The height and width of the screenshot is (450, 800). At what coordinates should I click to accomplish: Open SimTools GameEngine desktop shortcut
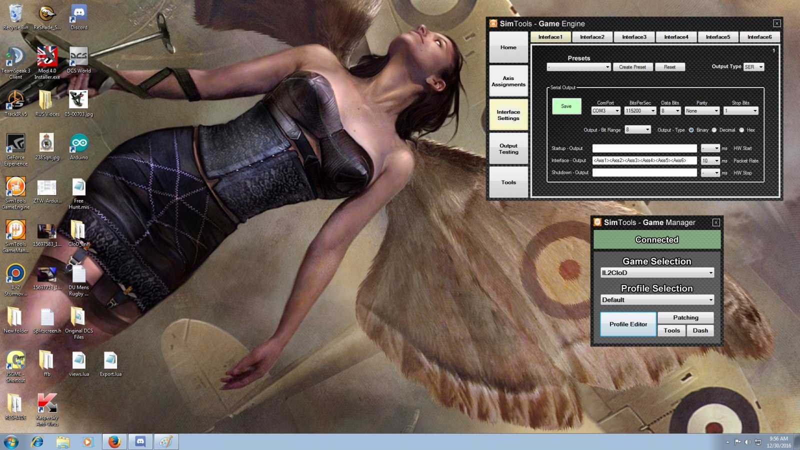[15, 193]
